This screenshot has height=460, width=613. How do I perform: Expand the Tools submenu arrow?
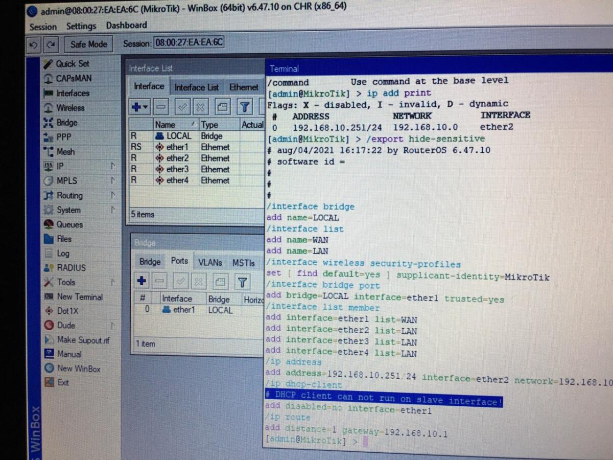[x=113, y=282]
